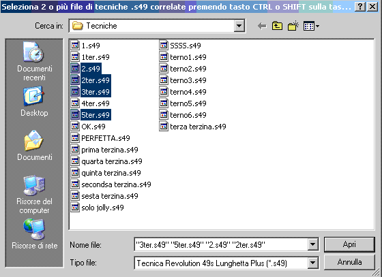Open Documenti recenti in the places bar
Screen dimensions: 382x277
point(34,61)
